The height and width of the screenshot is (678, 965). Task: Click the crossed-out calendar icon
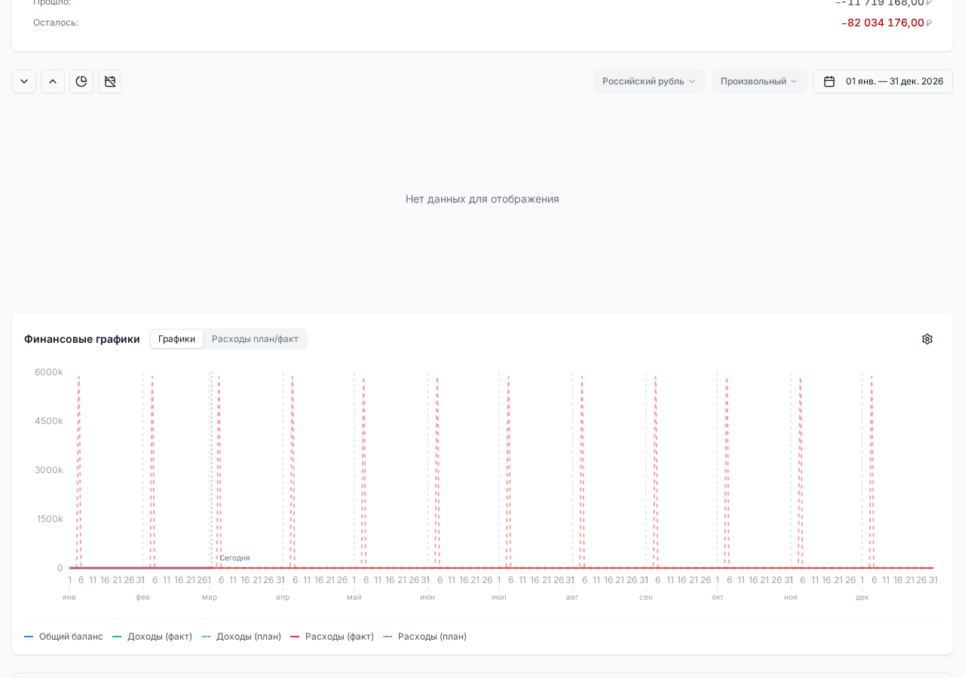point(110,81)
